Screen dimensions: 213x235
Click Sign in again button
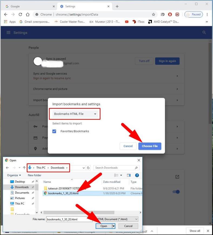coord(167,61)
